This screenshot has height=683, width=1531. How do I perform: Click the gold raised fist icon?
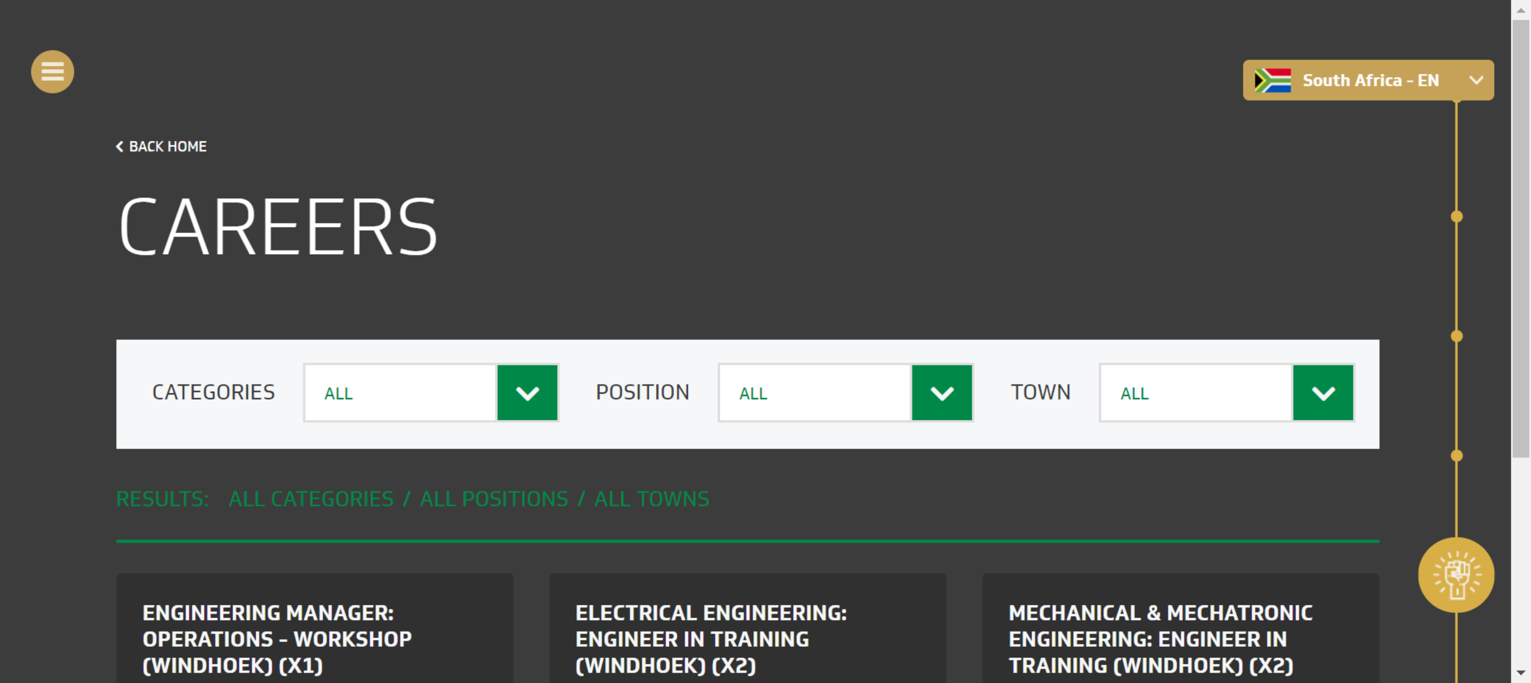pos(1456,575)
